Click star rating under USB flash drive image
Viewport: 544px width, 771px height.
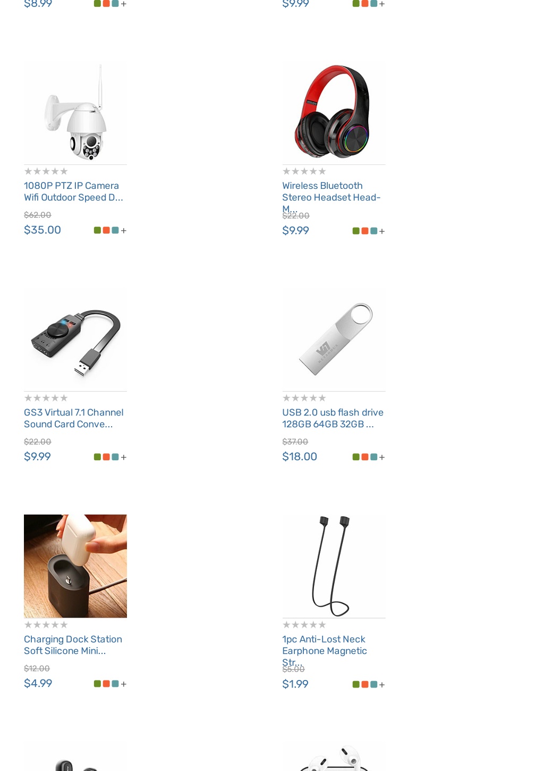(304, 398)
